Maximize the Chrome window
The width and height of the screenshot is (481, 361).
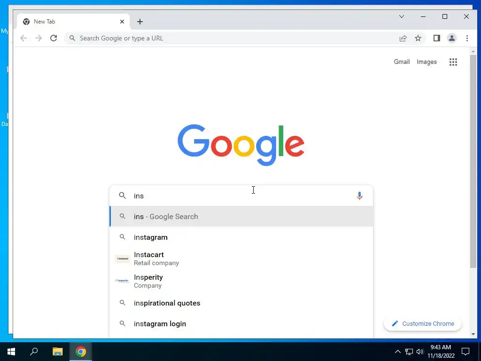(x=445, y=16)
